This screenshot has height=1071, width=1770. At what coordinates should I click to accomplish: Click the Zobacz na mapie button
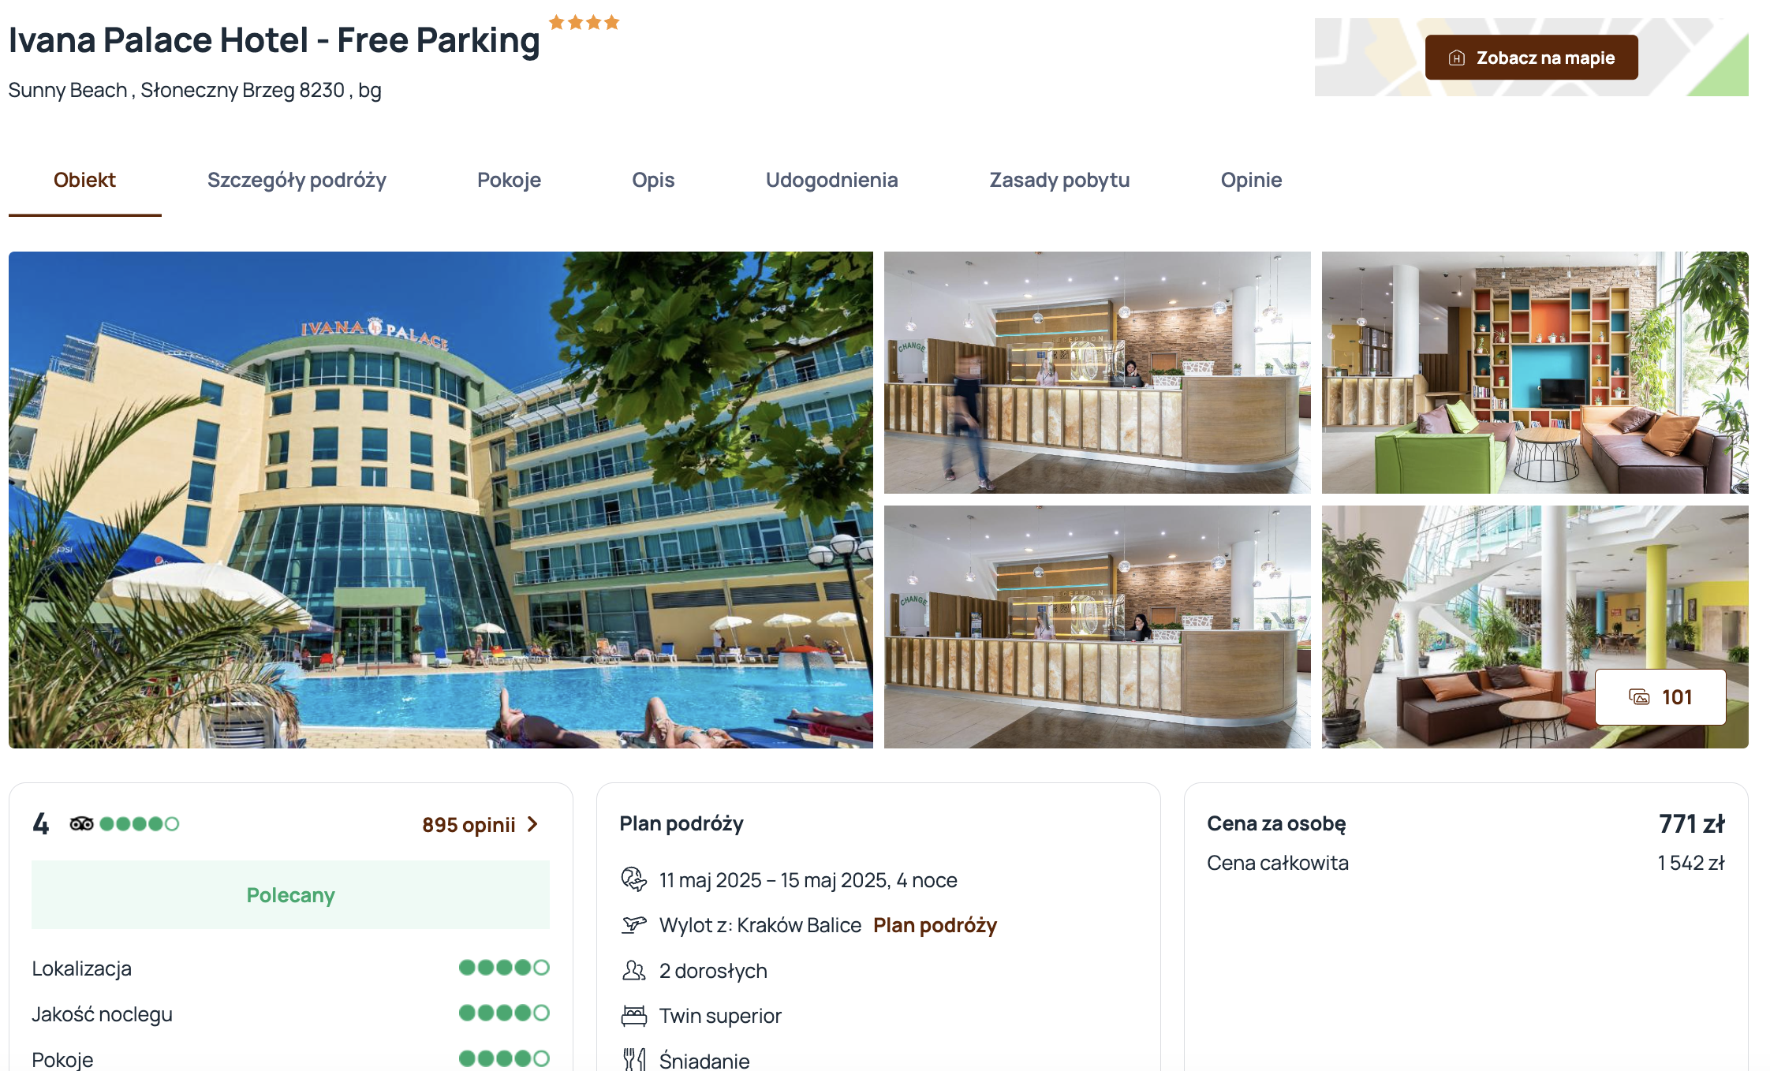click(x=1531, y=58)
